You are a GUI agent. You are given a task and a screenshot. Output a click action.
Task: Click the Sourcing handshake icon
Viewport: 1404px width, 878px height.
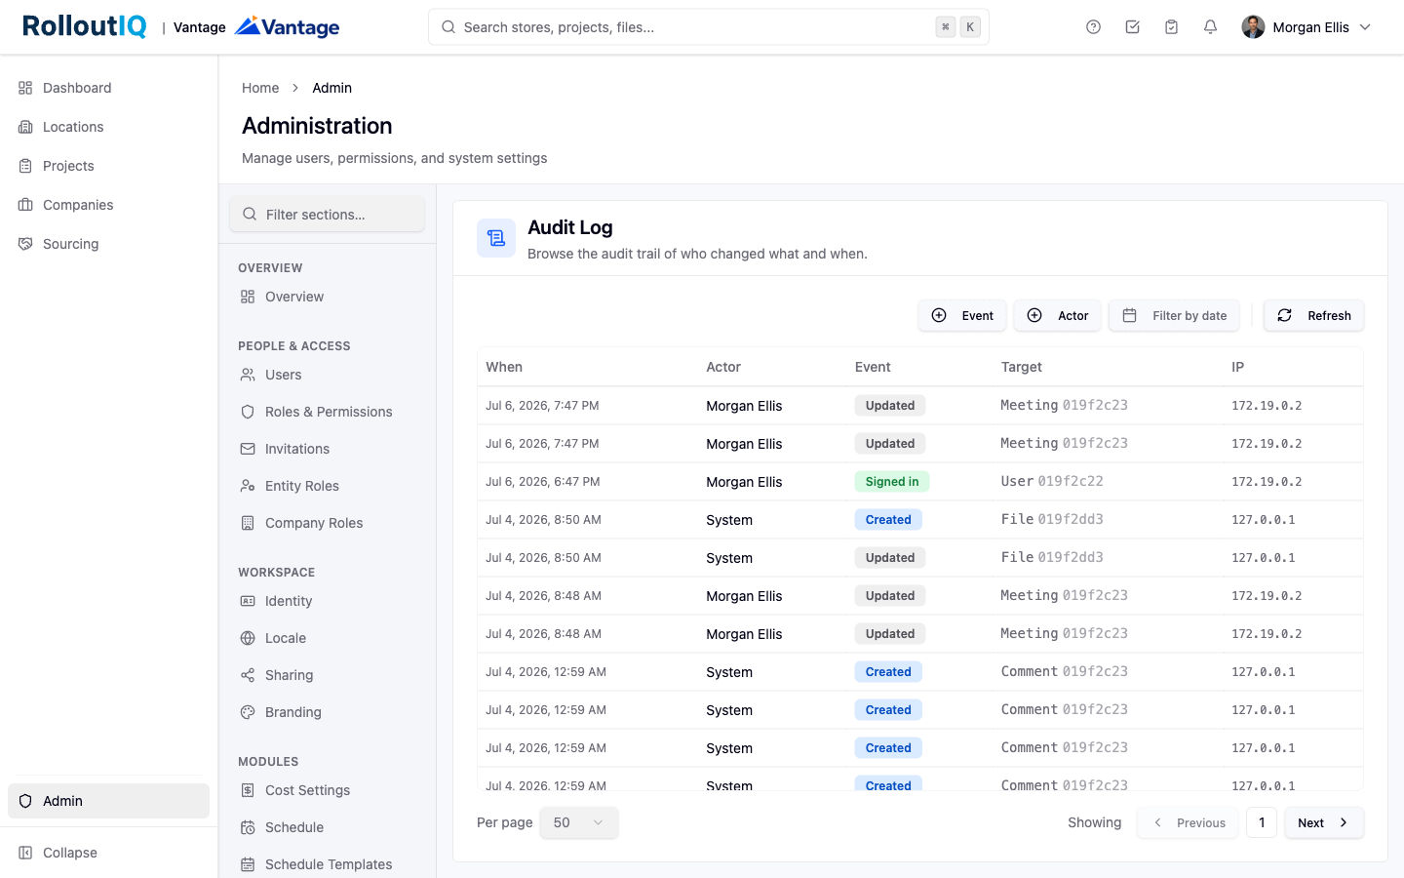pyautogui.click(x=25, y=244)
